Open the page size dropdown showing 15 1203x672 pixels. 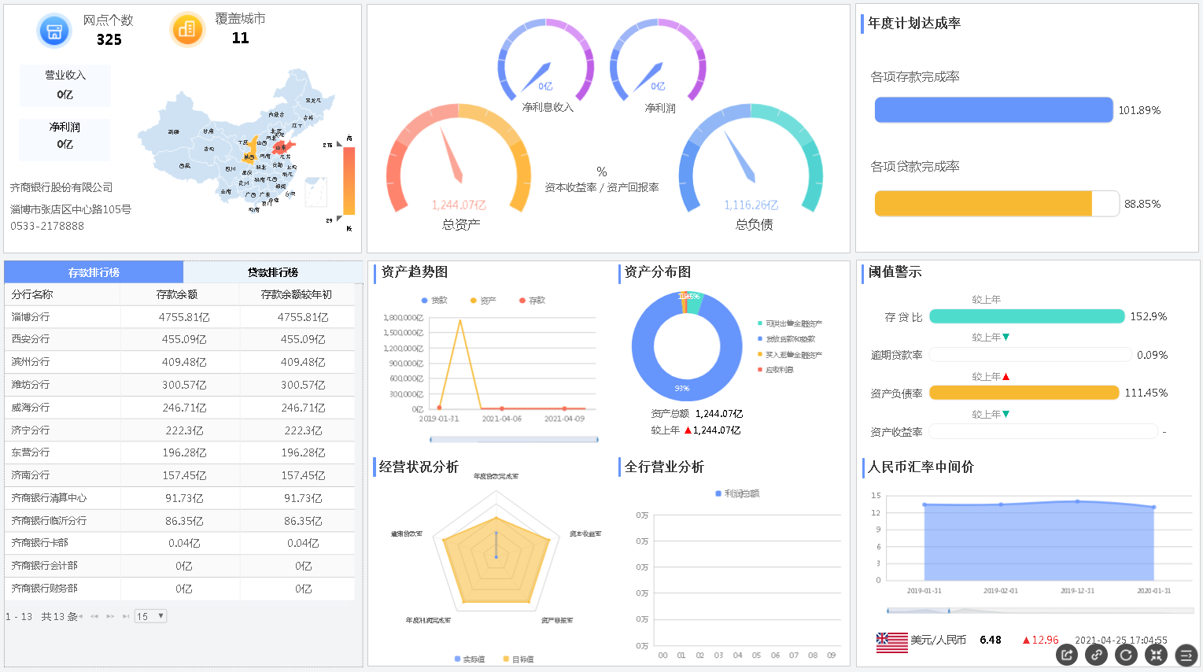150,616
